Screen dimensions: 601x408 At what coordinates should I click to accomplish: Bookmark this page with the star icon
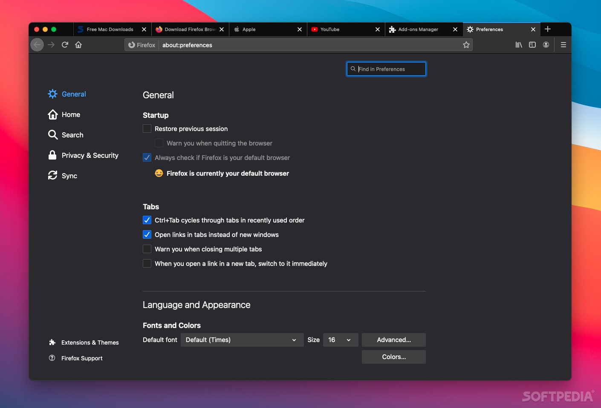[466, 45]
